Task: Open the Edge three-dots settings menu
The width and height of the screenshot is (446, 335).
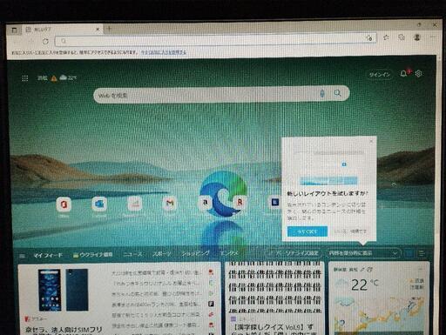Action: (x=433, y=37)
